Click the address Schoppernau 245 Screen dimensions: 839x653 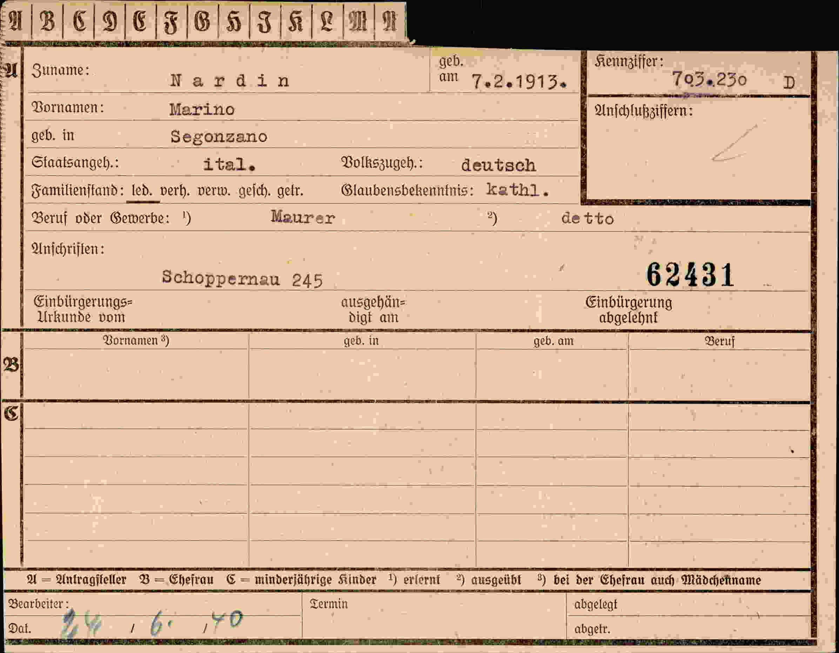click(x=242, y=278)
